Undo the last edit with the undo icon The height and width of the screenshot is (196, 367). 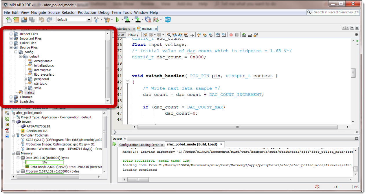coord(41,20)
